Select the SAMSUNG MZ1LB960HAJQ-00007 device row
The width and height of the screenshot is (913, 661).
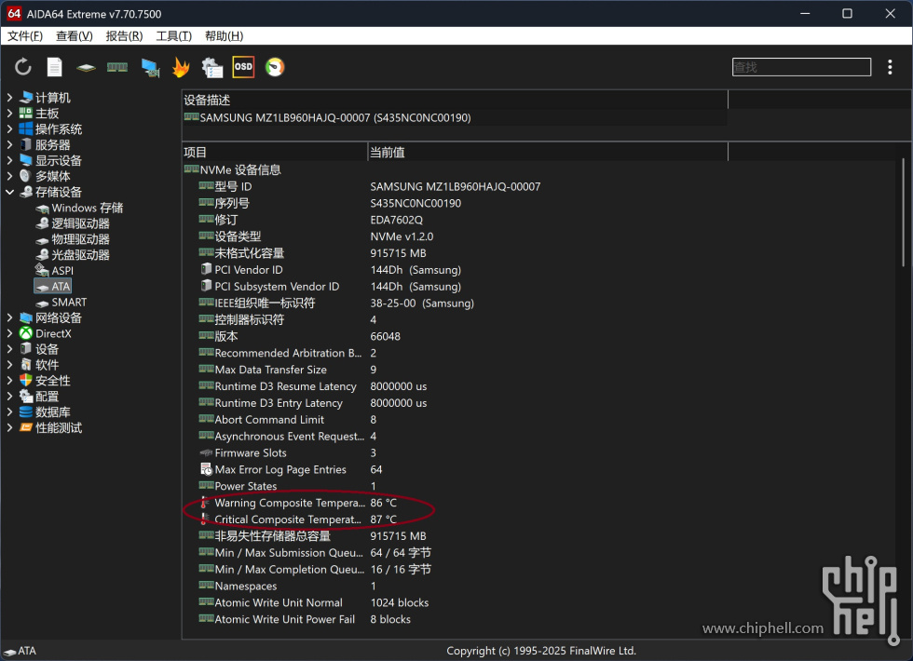pyautogui.click(x=455, y=117)
